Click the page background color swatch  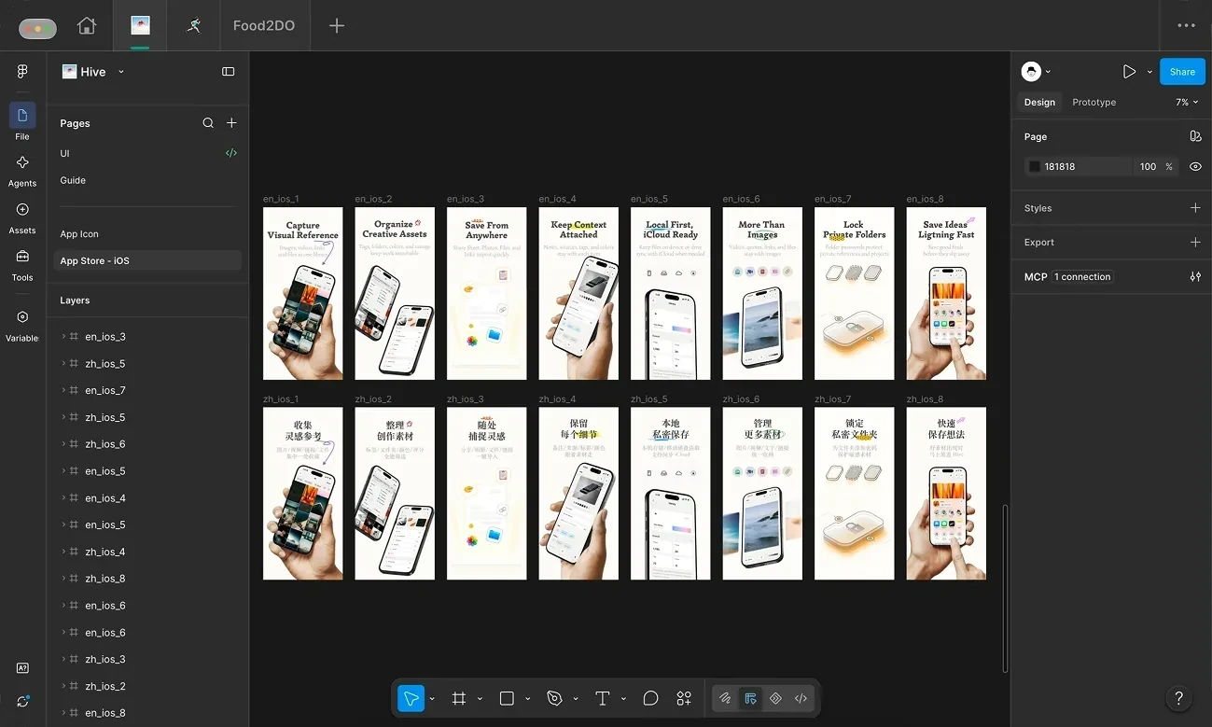click(x=1034, y=167)
